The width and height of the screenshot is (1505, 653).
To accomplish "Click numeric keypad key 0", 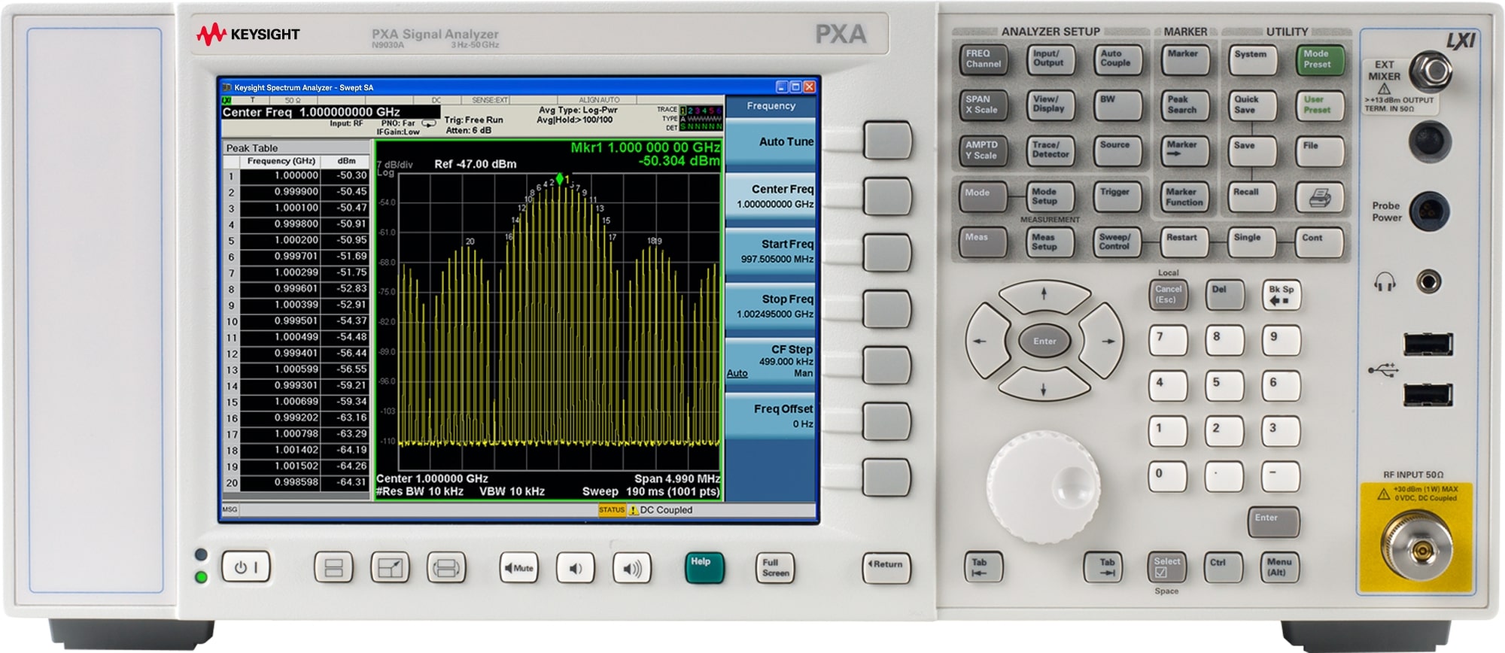I will tap(1168, 476).
